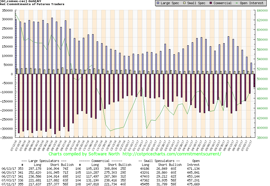Click the blue Large Spec legend swatch
Screen dimensions: 270x186
pyautogui.click(x=158, y=3)
